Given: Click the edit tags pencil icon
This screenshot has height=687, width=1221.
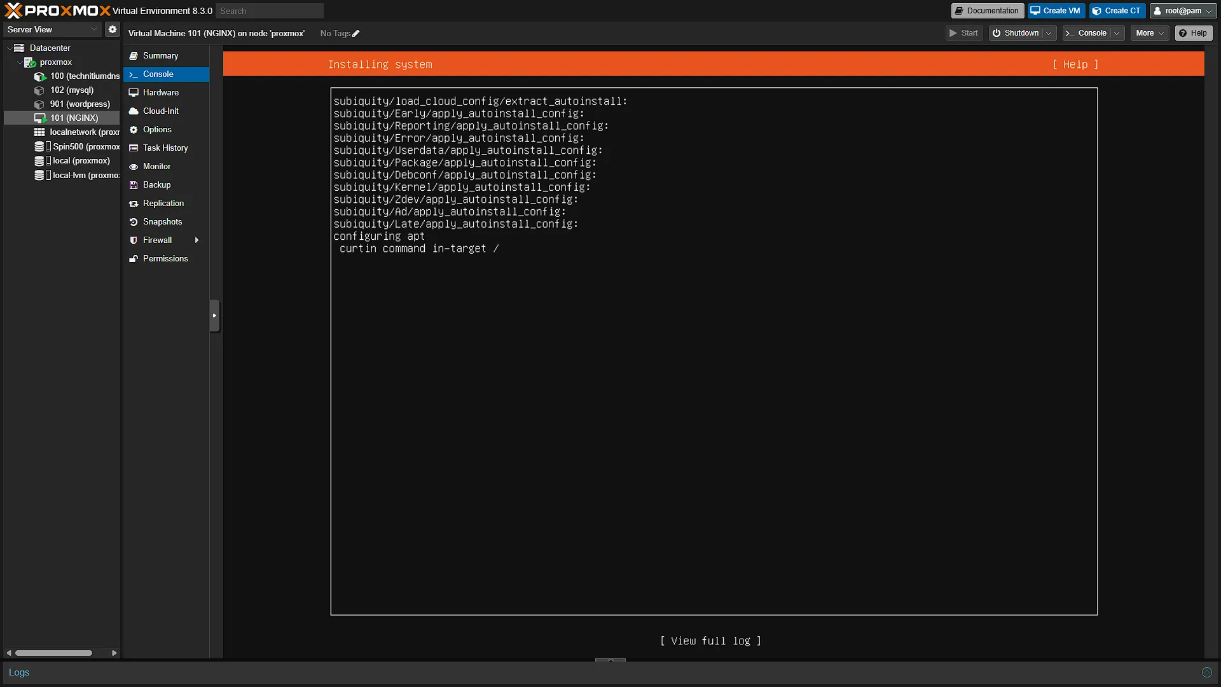Looking at the screenshot, I should [356, 34].
